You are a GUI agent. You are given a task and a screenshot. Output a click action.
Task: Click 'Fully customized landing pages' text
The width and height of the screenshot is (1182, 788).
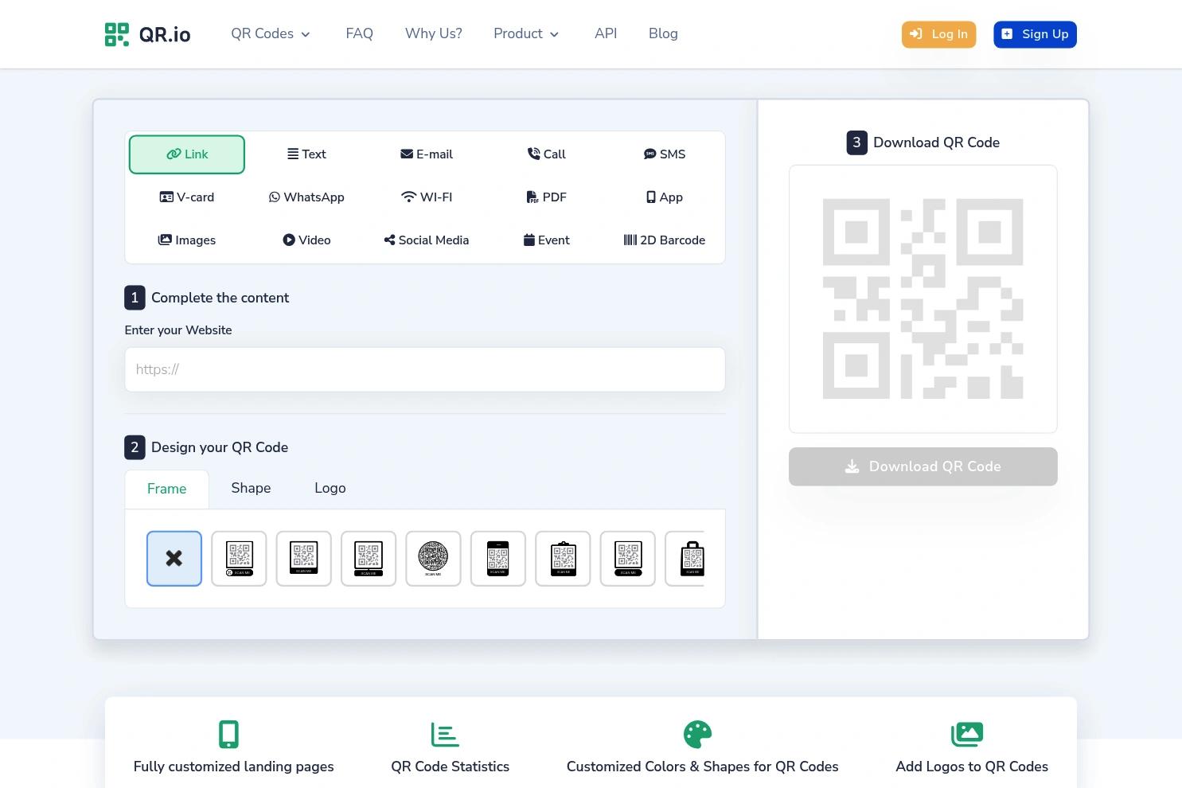(x=234, y=767)
